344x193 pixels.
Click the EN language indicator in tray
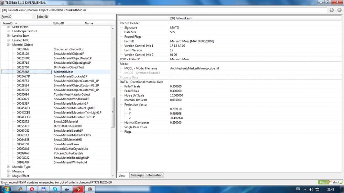[x=298, y=189]
